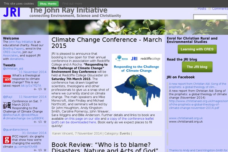Open tweet date 11 November 2014 by christian_aid

pyautogui.click(x=33, y=72)
